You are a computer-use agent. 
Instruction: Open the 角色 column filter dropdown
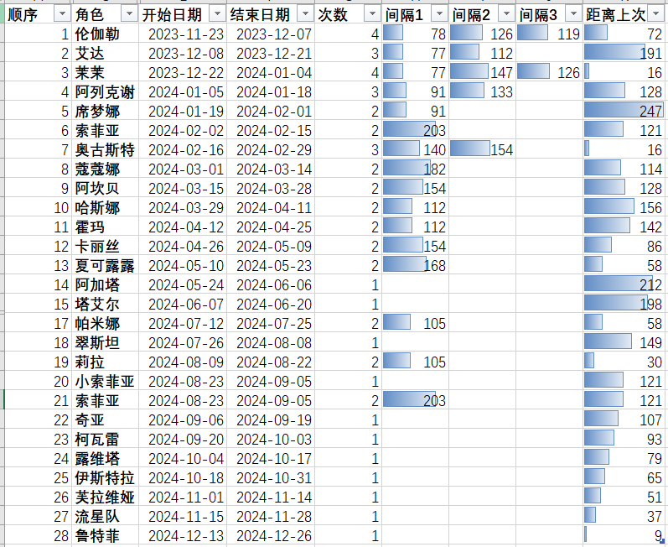tap(129, 14)
